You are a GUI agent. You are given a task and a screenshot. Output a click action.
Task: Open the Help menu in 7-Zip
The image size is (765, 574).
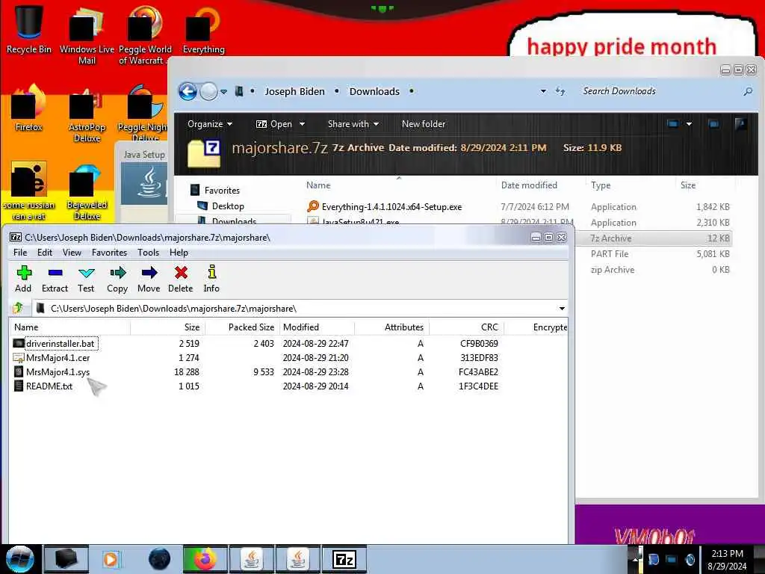tap(179, 253)
